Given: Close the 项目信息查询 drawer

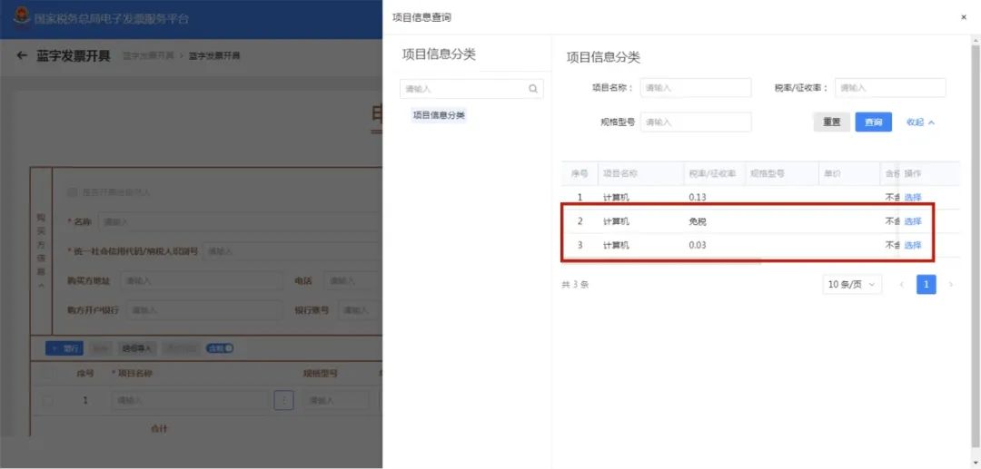Looking at the screenshot, I should click(x=964, y=17).
